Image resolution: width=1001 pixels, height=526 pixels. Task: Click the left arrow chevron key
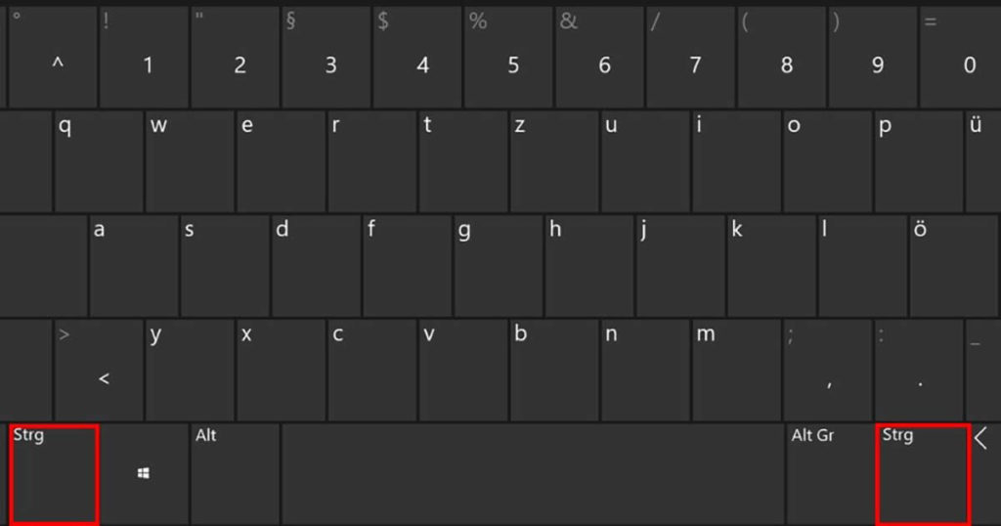point(987,475)
